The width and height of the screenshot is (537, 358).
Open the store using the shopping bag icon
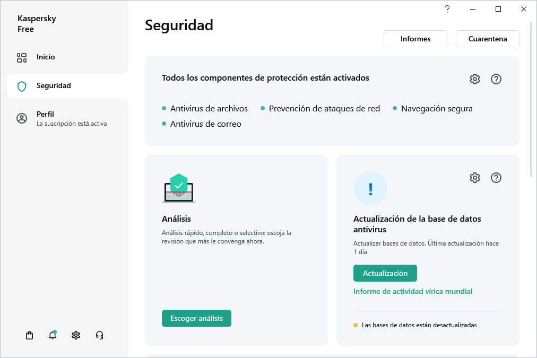[x=29, y=335]
